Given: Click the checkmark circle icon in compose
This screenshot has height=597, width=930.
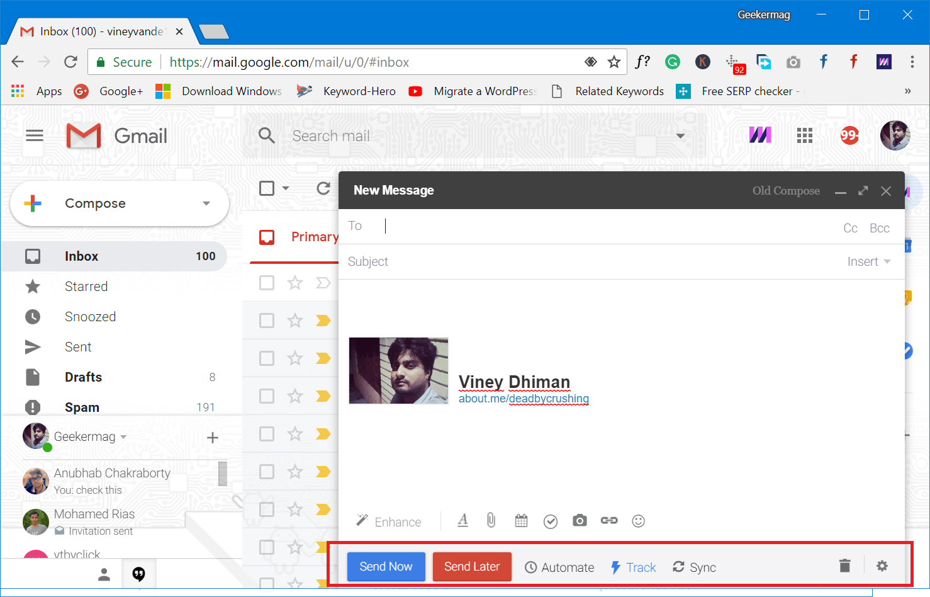Looking at the screenshot, I should point(551,521).
